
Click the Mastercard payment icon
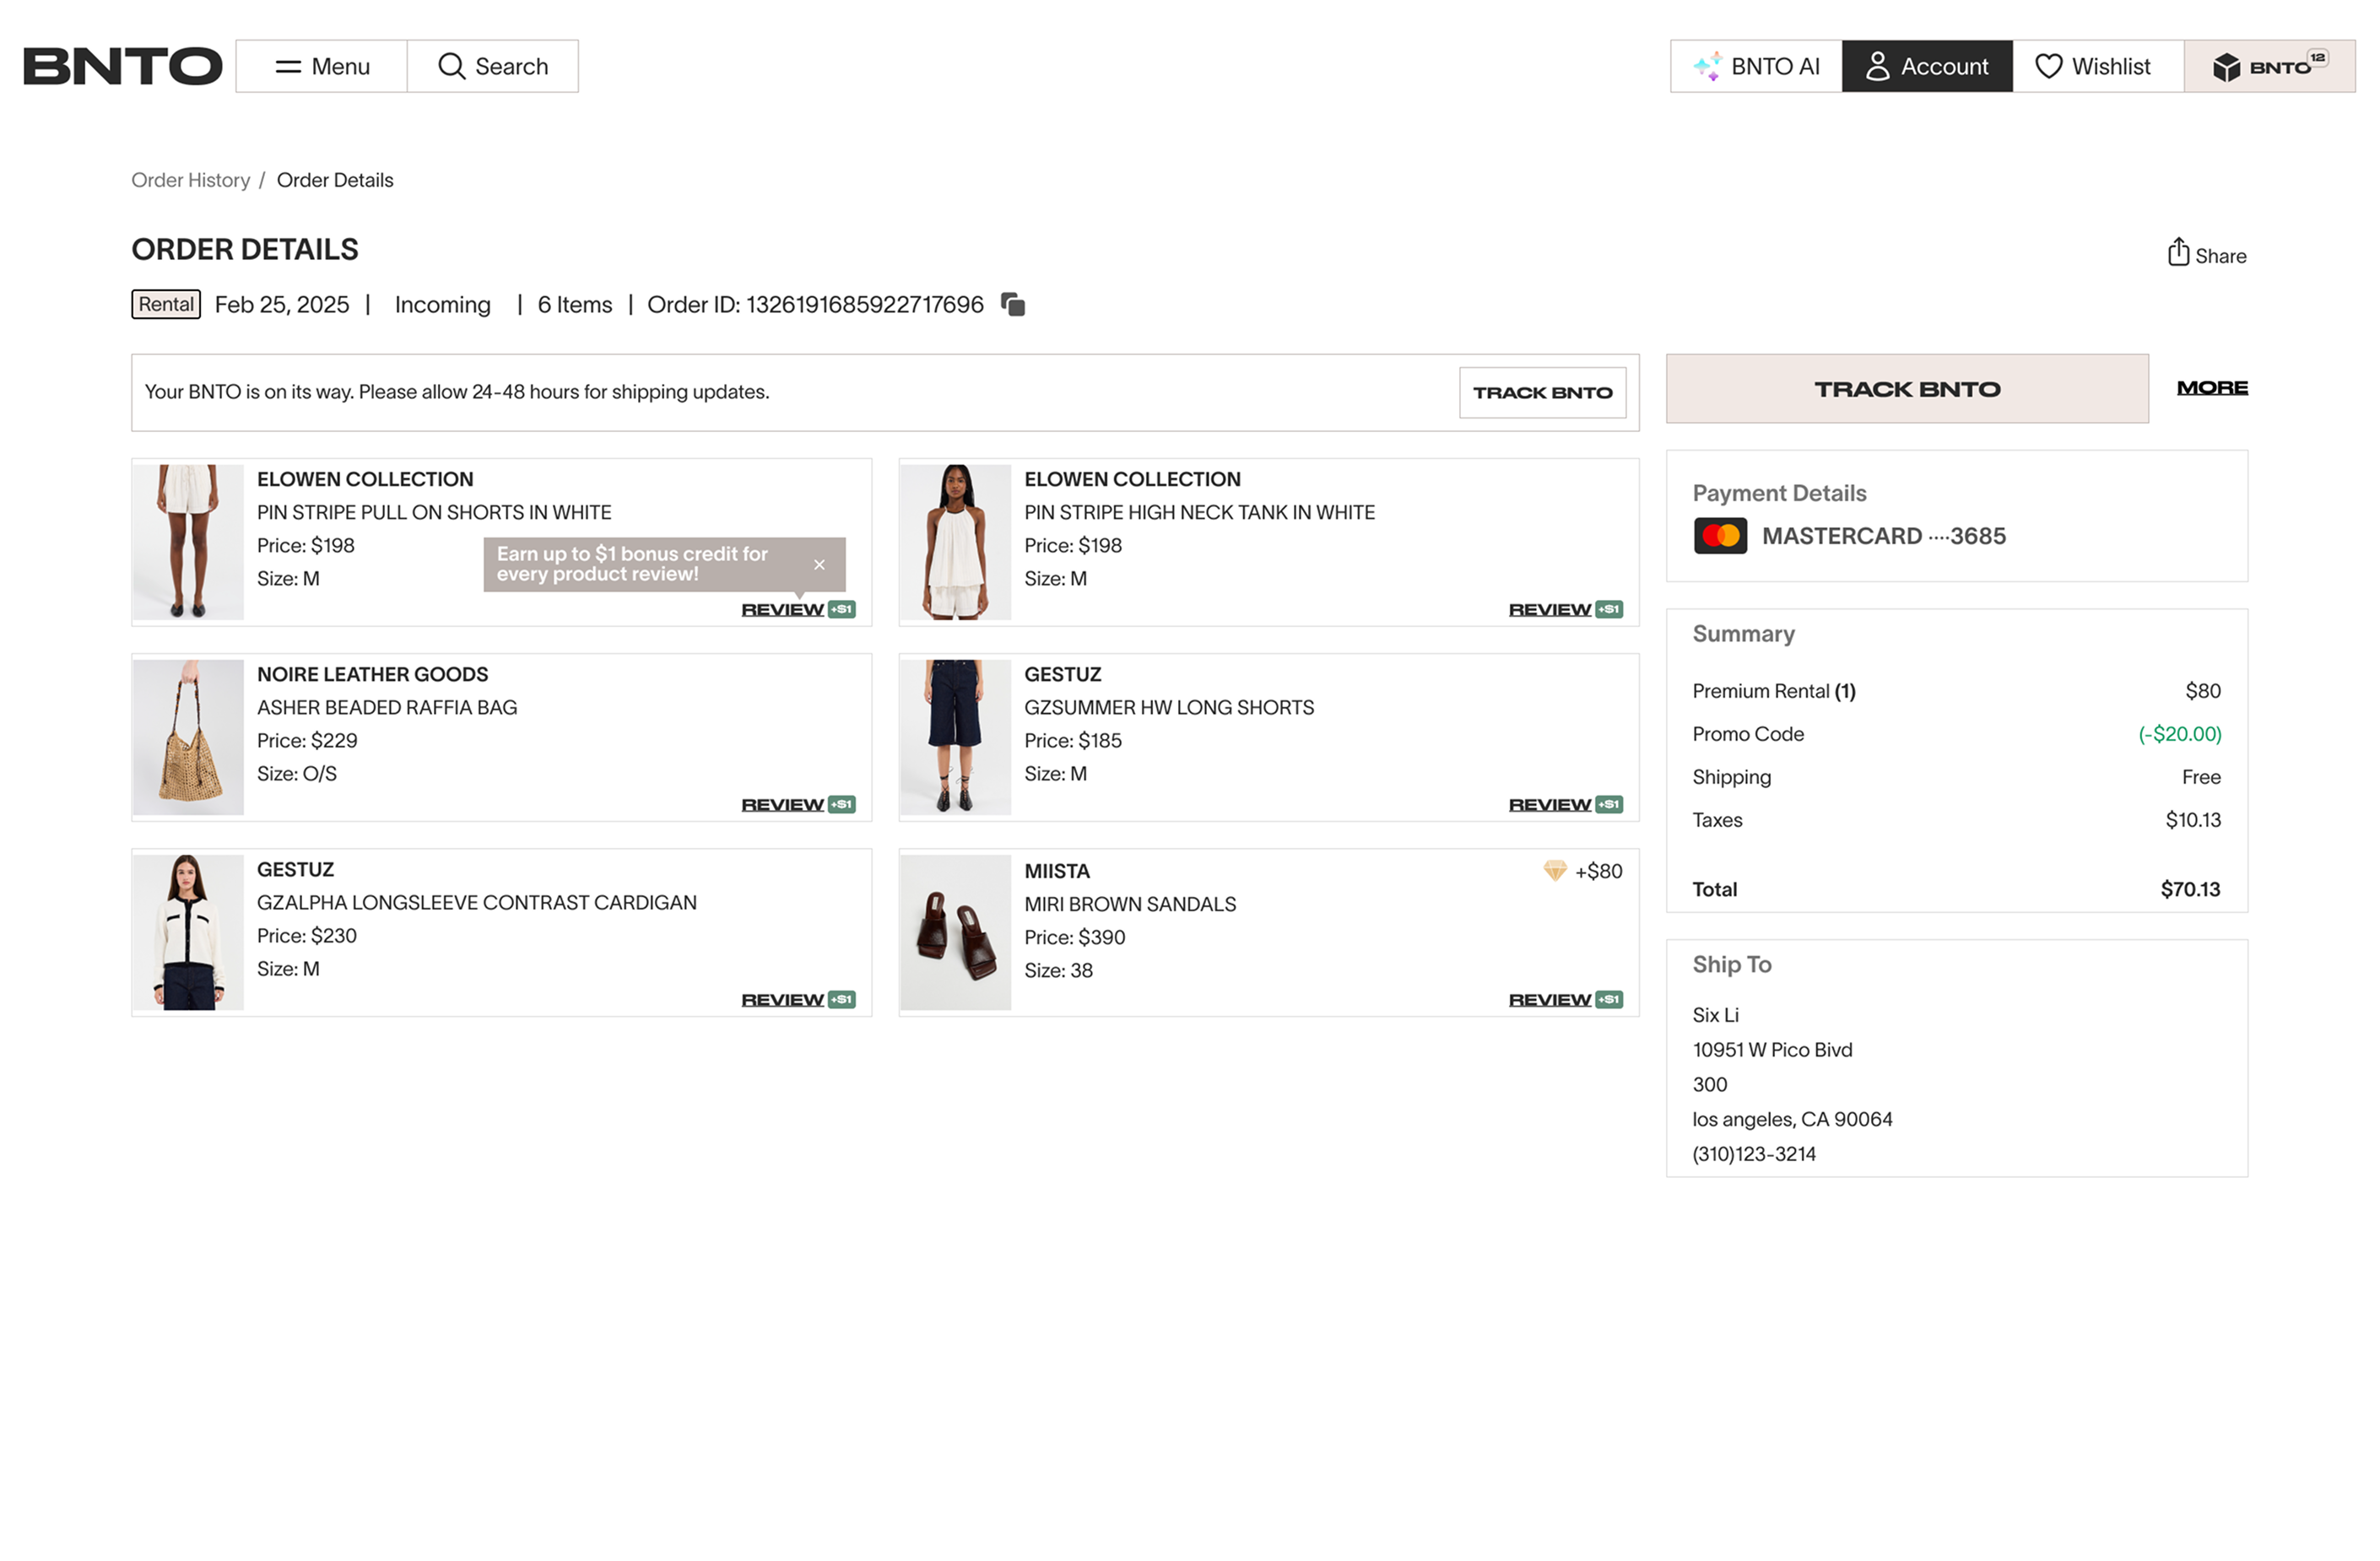1719,536
